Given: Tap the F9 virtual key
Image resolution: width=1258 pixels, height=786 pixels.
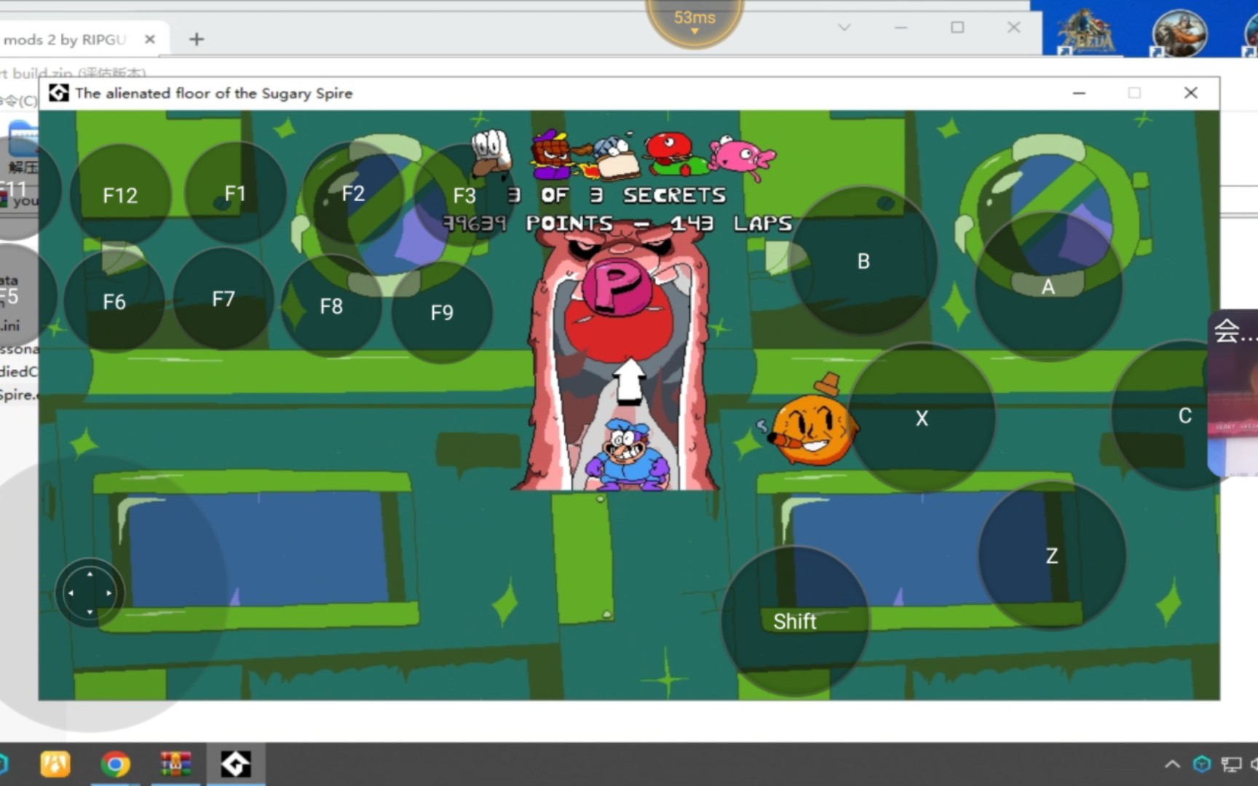Looking at the screenshot, I should [x=442, y=312].
